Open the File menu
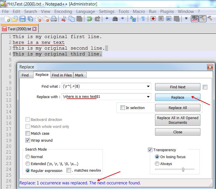The height and width of the screenshot is (189, 216). pyautogui.click(x=5, y=12)
